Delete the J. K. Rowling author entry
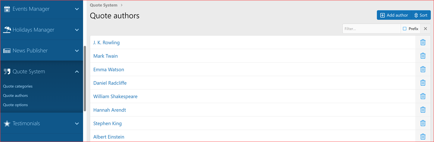The image size is (434, 142). click(423, 42)
